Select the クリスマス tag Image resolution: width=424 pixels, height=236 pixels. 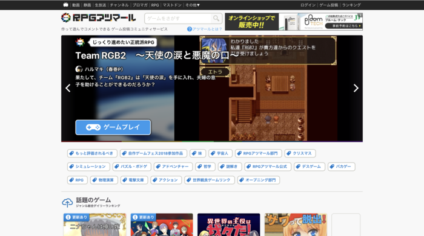pos(300,153)
